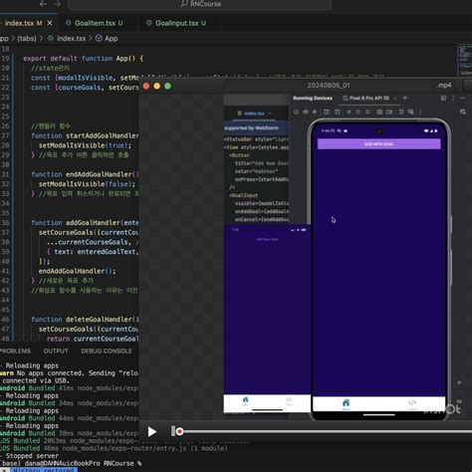
Task: Open the DEBUG CONSOLE panel tab
Action: [107, 351]
